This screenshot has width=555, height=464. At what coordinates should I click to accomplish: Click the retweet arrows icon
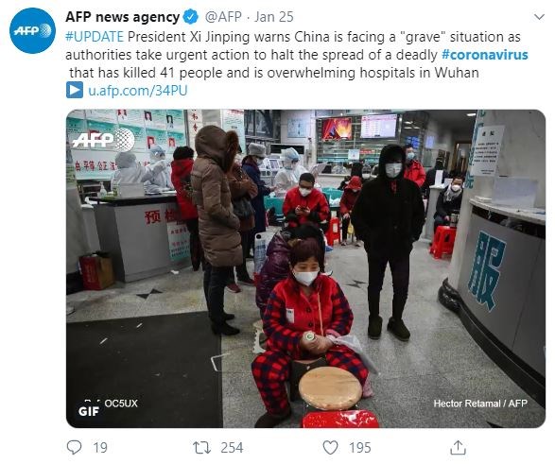click(x=201, y=447)
